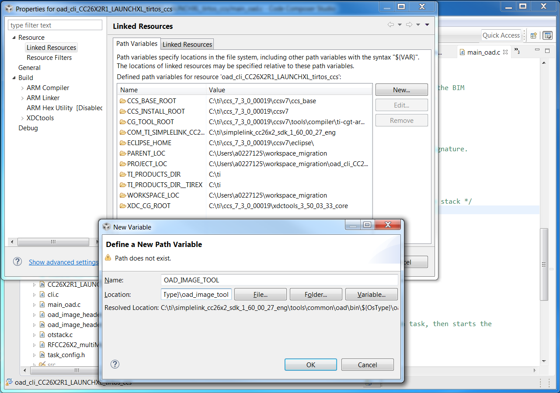This screenshot has height=393, width=560.
Task: Select Linked Resources in properties tree
Action: pyautogui.click(x=51, y=48)
